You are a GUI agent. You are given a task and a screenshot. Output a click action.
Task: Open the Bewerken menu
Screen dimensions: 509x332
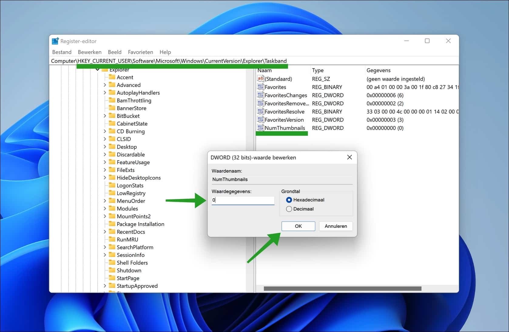89,52
